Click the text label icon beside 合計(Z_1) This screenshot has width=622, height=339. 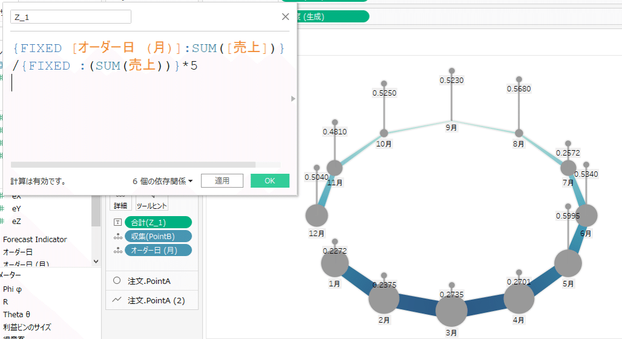click(117, 222)
